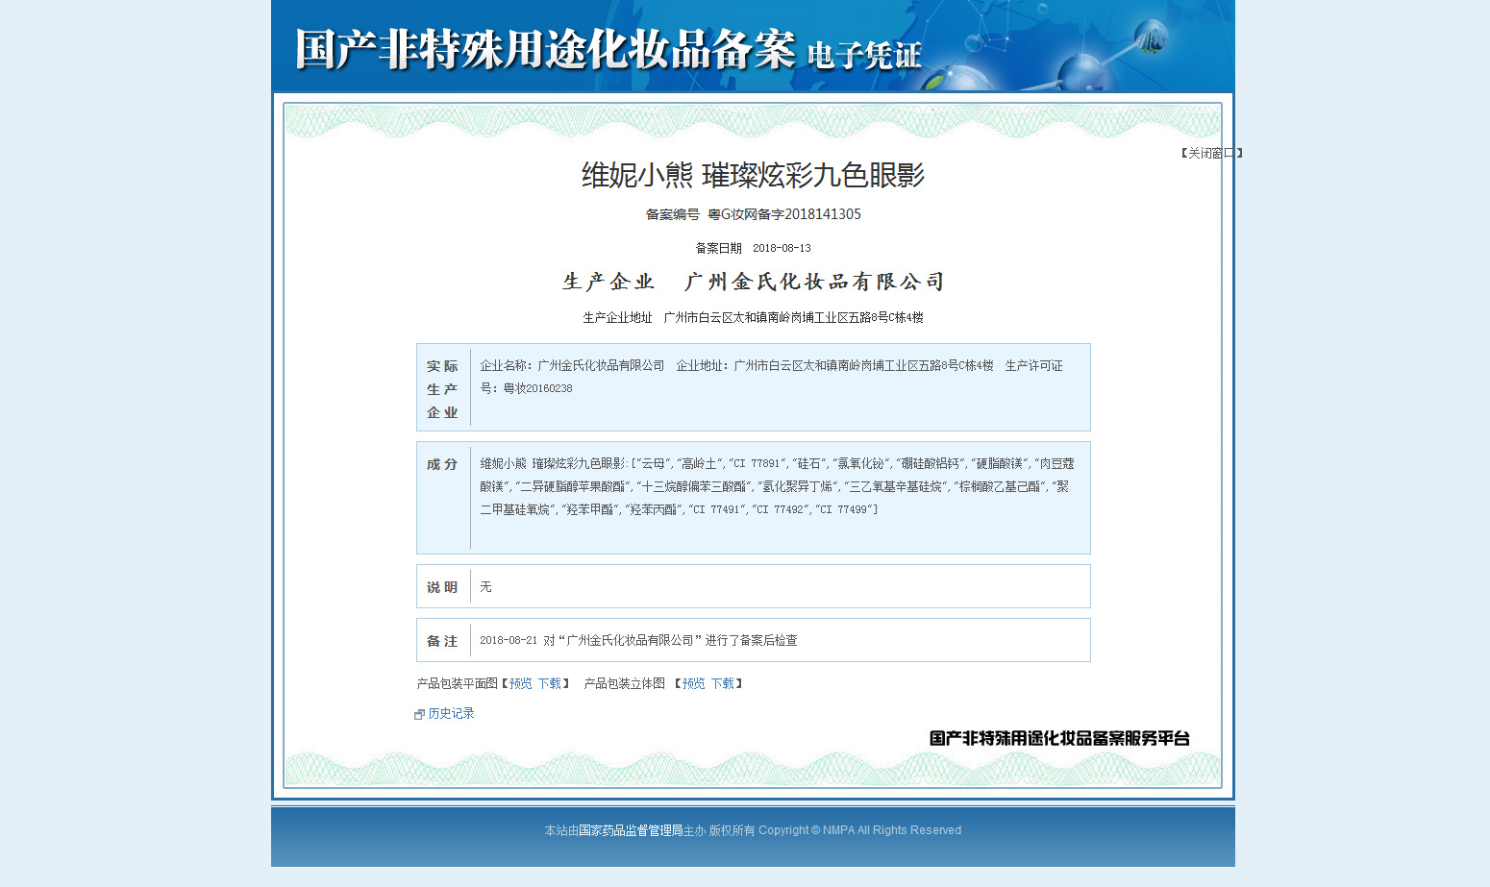Click the ingredients list starting with 云母
The width and height of the screenshot is (1490, 887).
point(777,486)
